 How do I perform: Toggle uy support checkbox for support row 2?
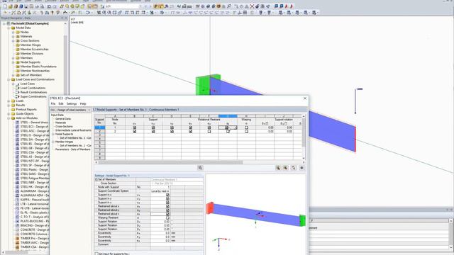tap(153, 131)
